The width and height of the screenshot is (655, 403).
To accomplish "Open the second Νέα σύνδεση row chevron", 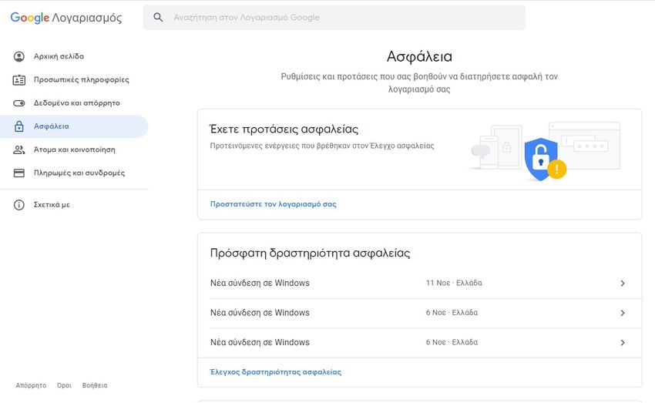I will 623,313.
